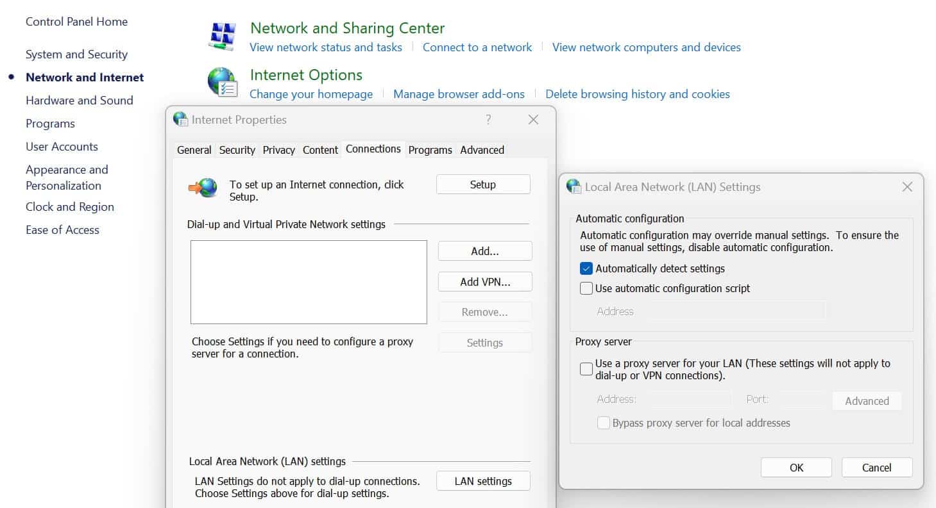Click the help question mark in Internet Properties
Image resolution: width=936 pixels, height=508 pixels.
(x=488, y=119)
